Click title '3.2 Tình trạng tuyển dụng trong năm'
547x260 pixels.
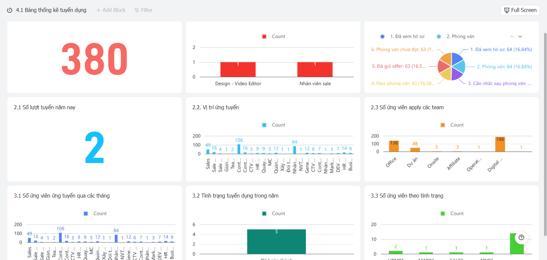pos(235,196)
